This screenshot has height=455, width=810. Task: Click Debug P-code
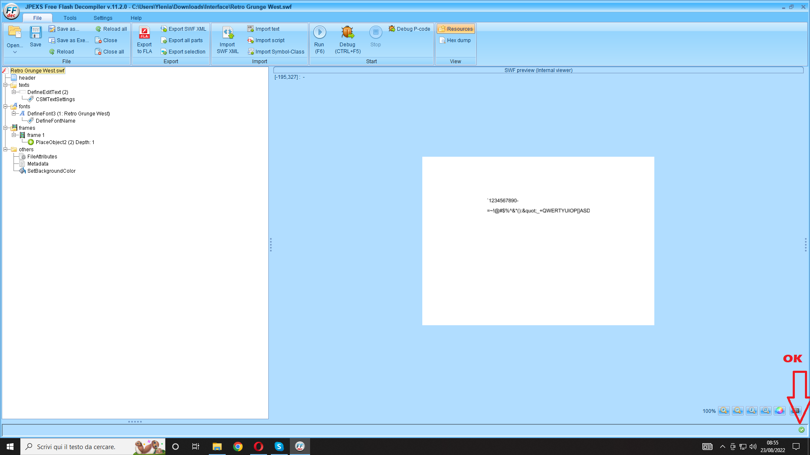(x=410, y=29)
